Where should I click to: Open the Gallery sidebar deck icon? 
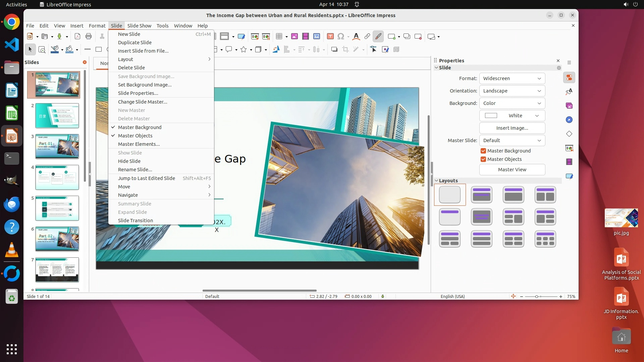tap(569, 106)
